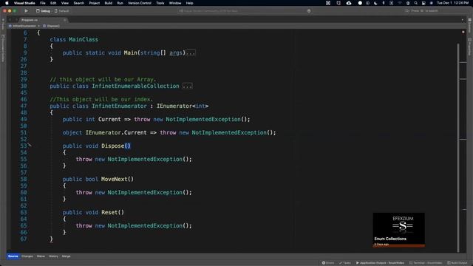Click the navigate forward arrow near tabs
This screenshot has width=473, height=266.
tap(16, 20)
